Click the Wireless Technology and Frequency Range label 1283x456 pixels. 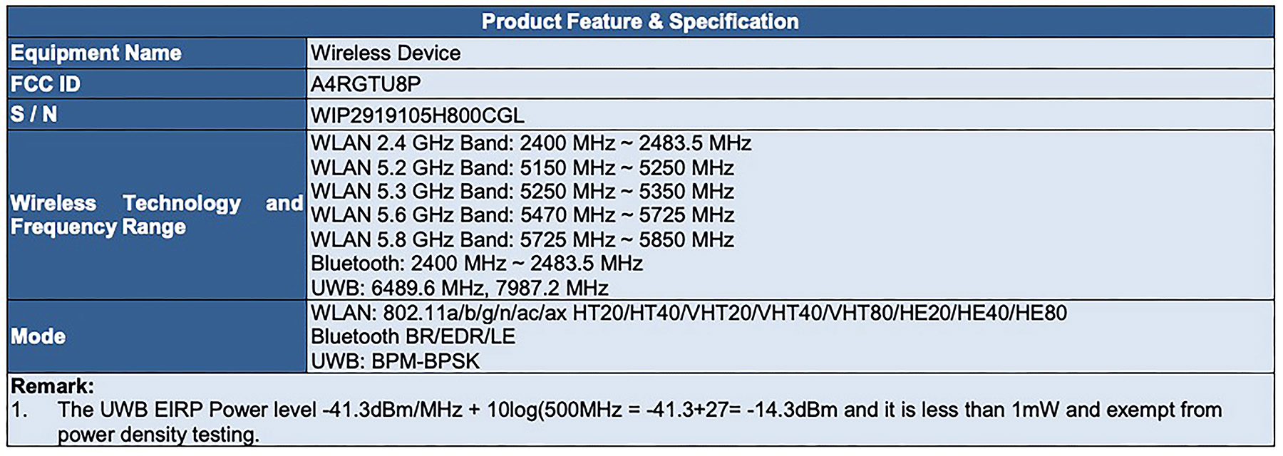click(x=156, y=214)
